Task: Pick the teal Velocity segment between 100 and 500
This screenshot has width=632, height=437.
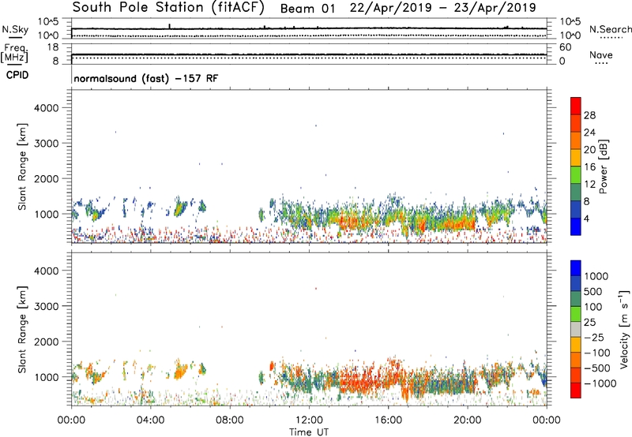Action: point(576,299)
